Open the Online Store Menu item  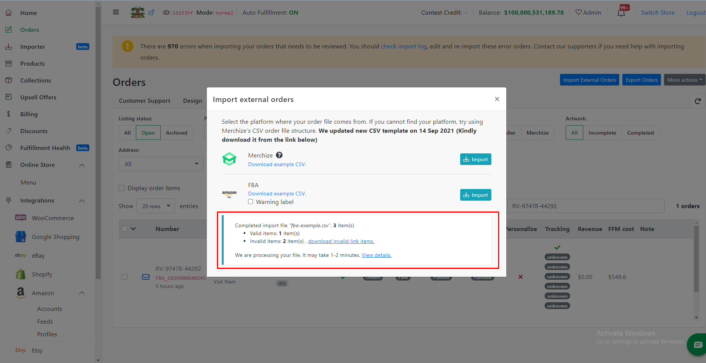click(29, 182)
